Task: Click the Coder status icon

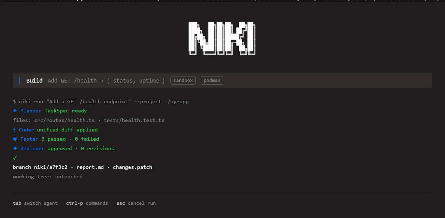Action: point(14,130)
